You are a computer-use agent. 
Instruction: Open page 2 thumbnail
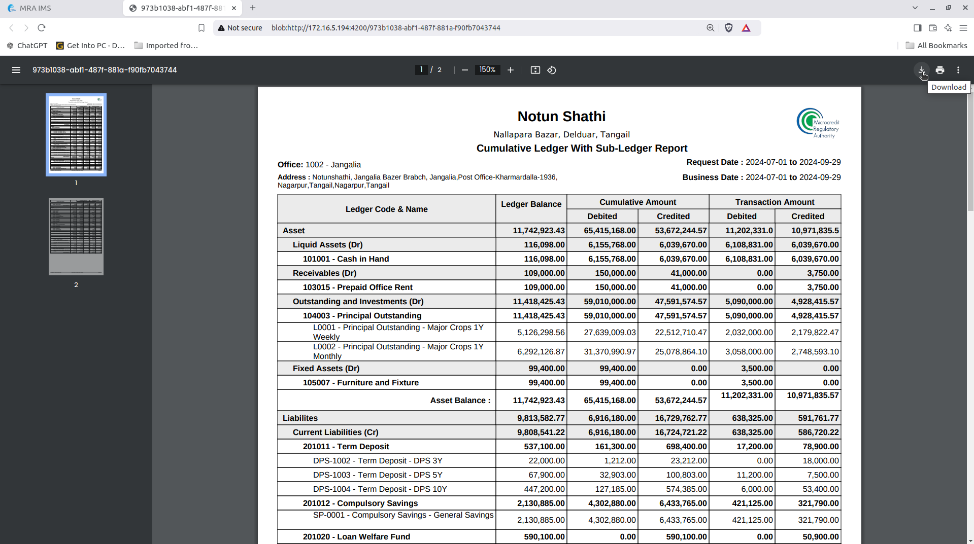pyautogui.click(x=76, y=237)
